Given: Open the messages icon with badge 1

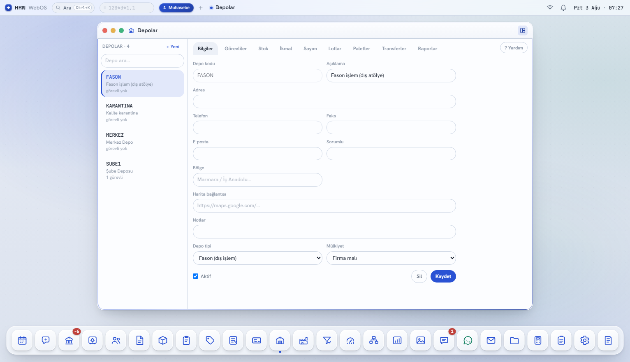Looking at the screenshot, I should 444,341.
